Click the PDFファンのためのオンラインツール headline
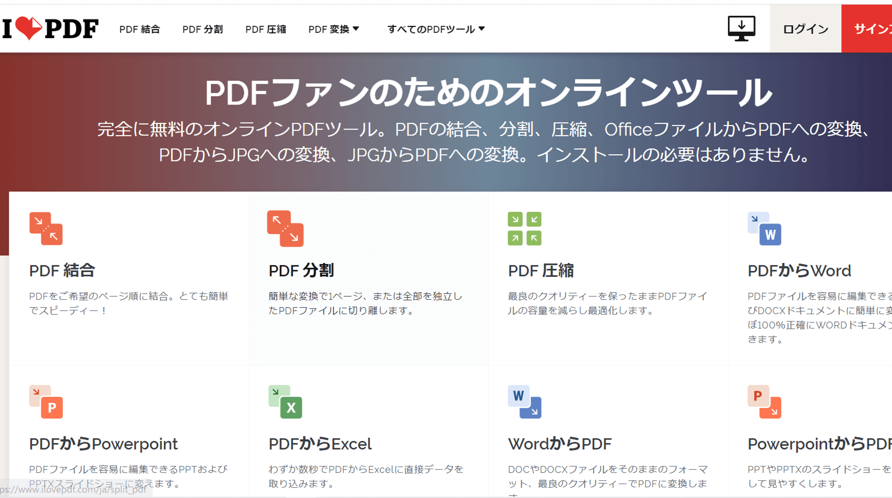Screen dimensions: 892x498 coord(488,92)
